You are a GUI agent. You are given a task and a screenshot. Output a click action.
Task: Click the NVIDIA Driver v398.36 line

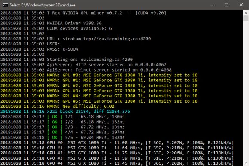51,23
